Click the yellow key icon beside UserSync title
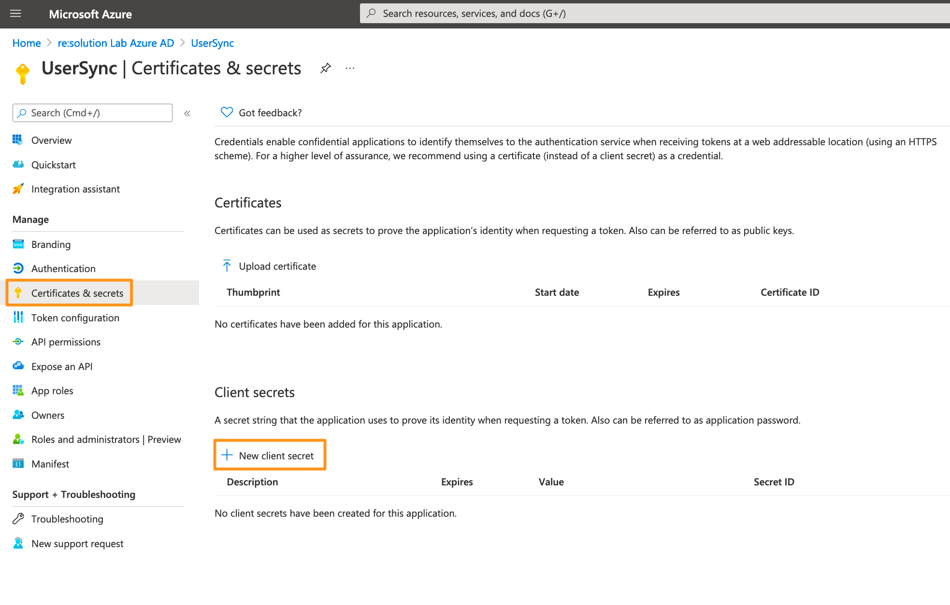 tap(23, 74)
